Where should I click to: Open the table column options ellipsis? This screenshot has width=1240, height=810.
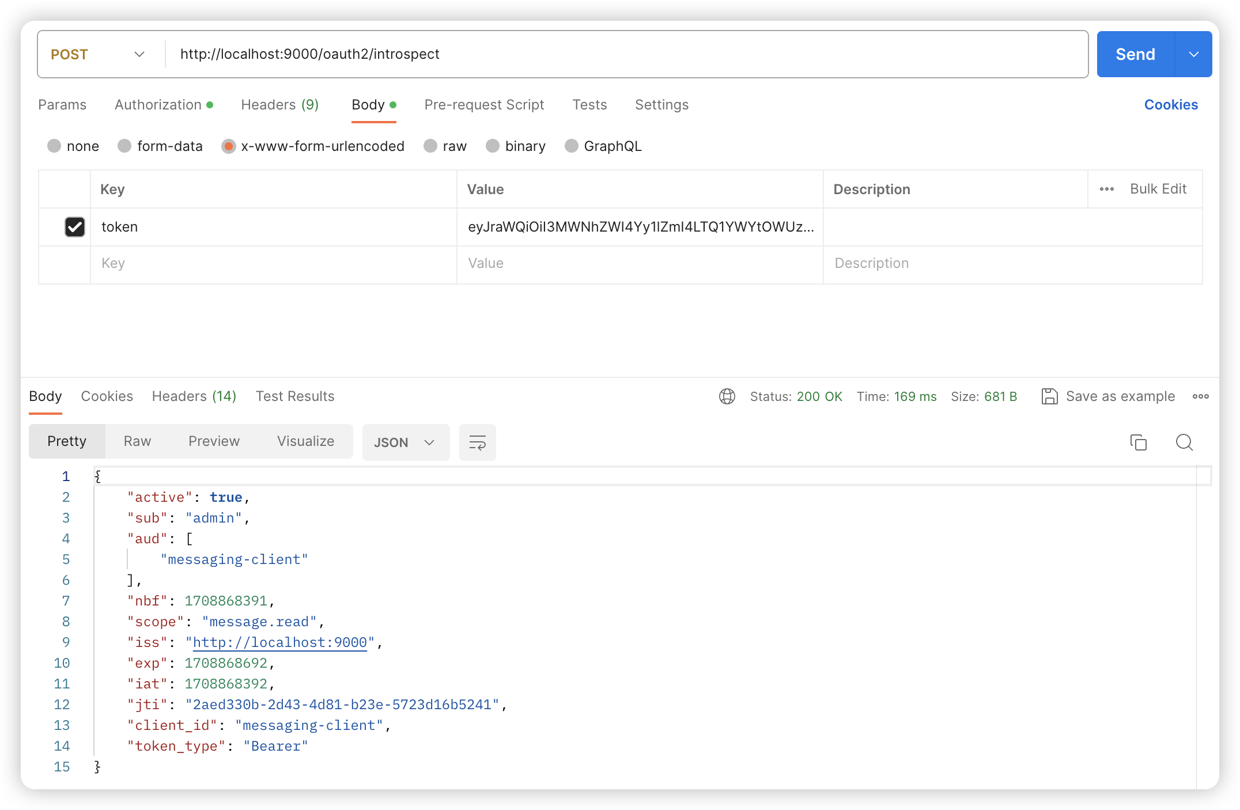click(1106, 189)
